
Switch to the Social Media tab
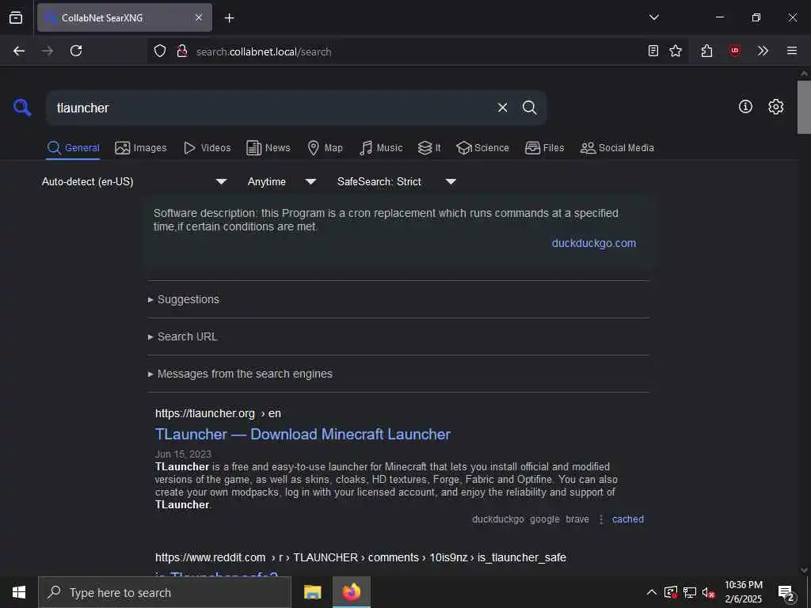click(x=617, y=148)
